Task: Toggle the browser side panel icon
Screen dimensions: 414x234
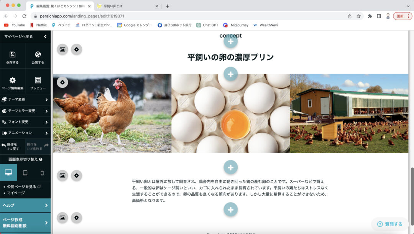Action: [x=379, y=16]
